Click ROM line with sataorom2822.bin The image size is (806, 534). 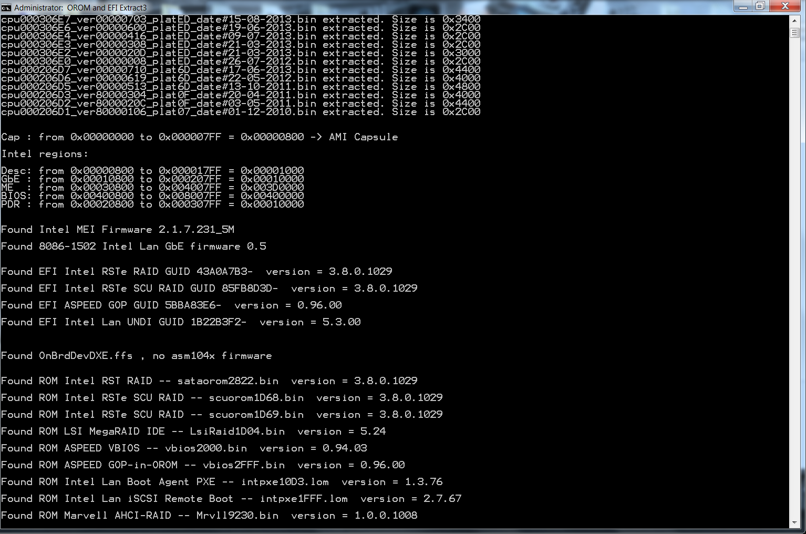click(x=209, y=381)
